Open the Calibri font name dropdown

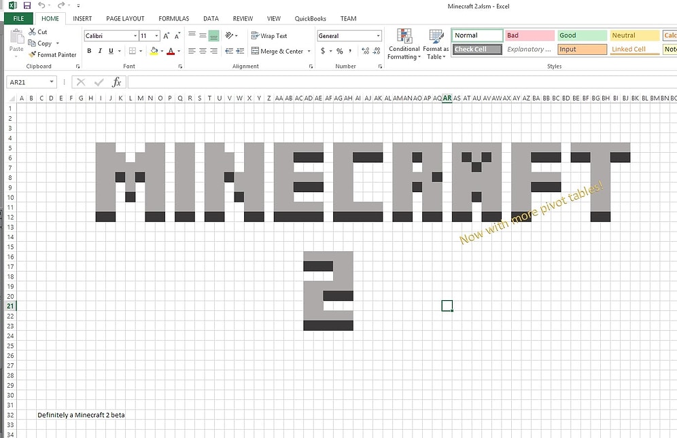135,36
